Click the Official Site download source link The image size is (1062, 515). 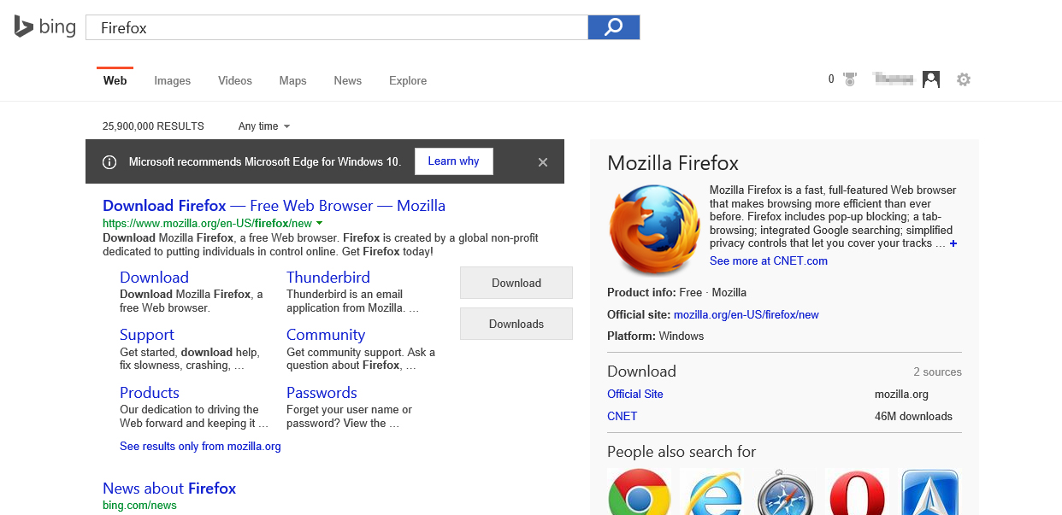[635, 395]
